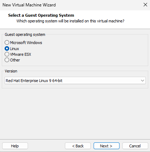The width and height of the screenshot is (150, 152).
Task: Choose the Linux radio button circle
Action: pyautogui.click(x=7, y=49)
